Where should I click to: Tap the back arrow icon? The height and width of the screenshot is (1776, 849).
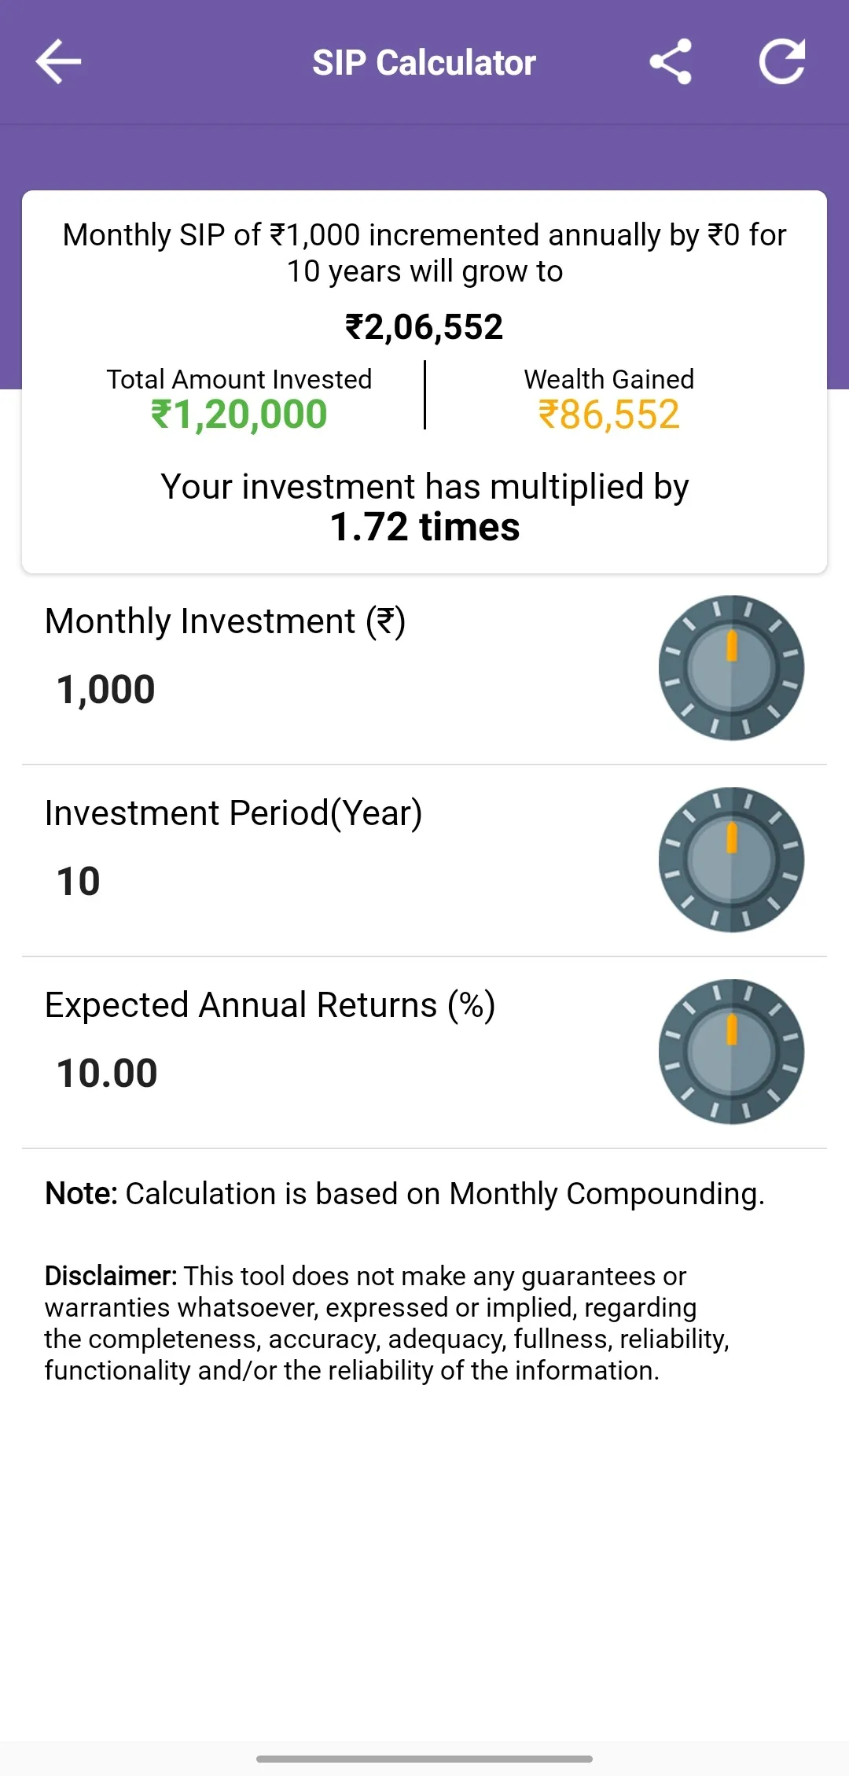(x=59, y=62)
